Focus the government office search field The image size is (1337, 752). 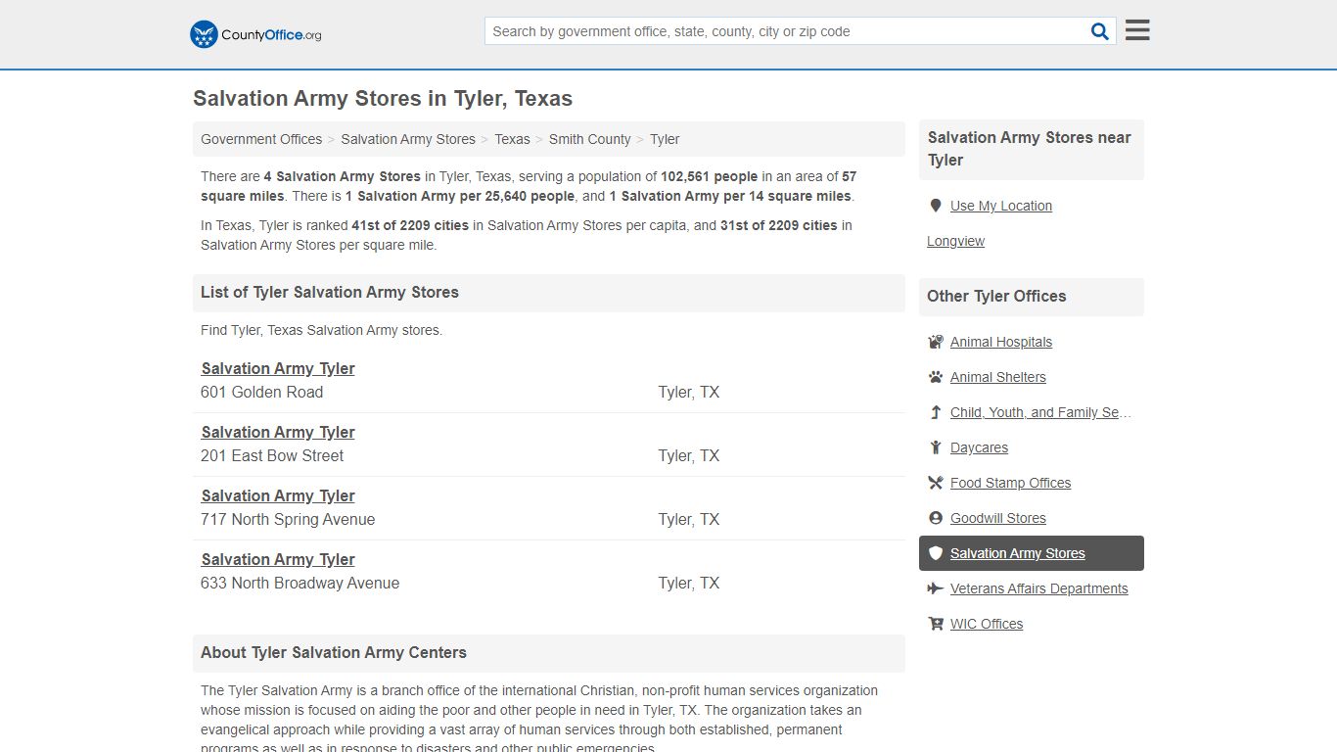pos(787,31)
